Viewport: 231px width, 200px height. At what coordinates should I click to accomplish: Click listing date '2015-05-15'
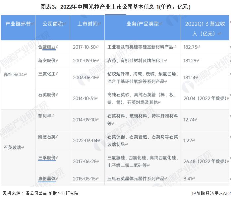(85, 179)
